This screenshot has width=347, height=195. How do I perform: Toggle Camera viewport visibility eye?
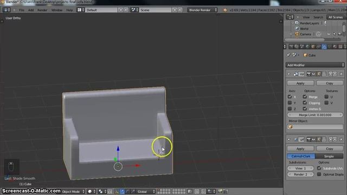(x=329, y=34)
